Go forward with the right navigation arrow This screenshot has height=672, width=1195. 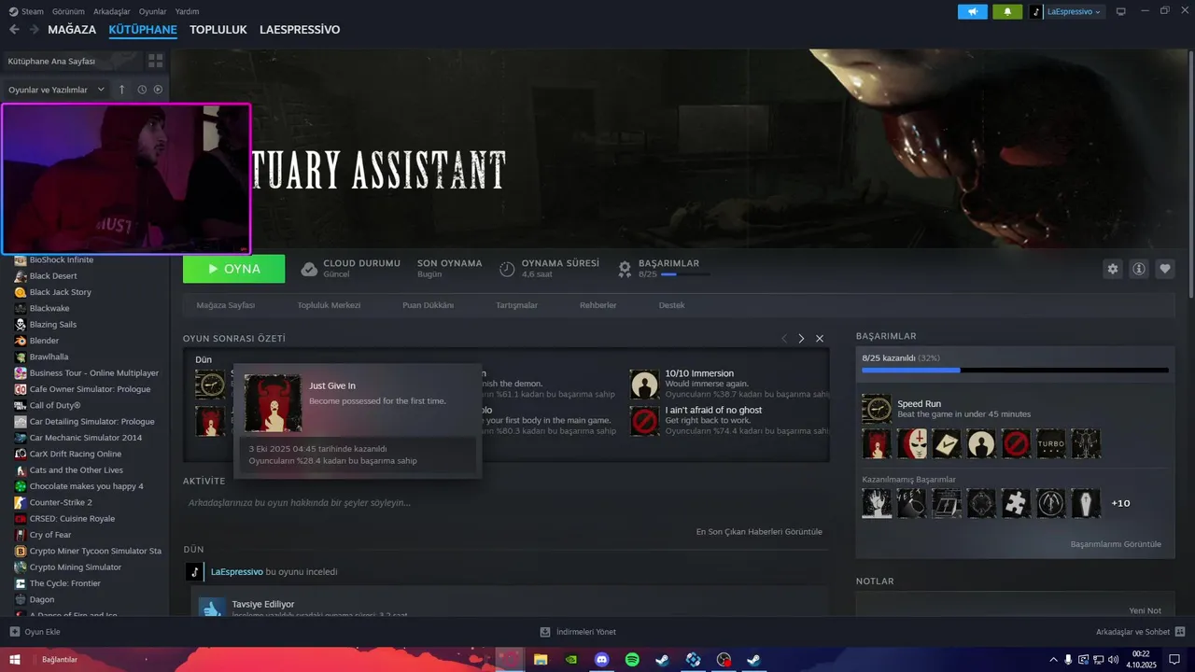[34, 30]
